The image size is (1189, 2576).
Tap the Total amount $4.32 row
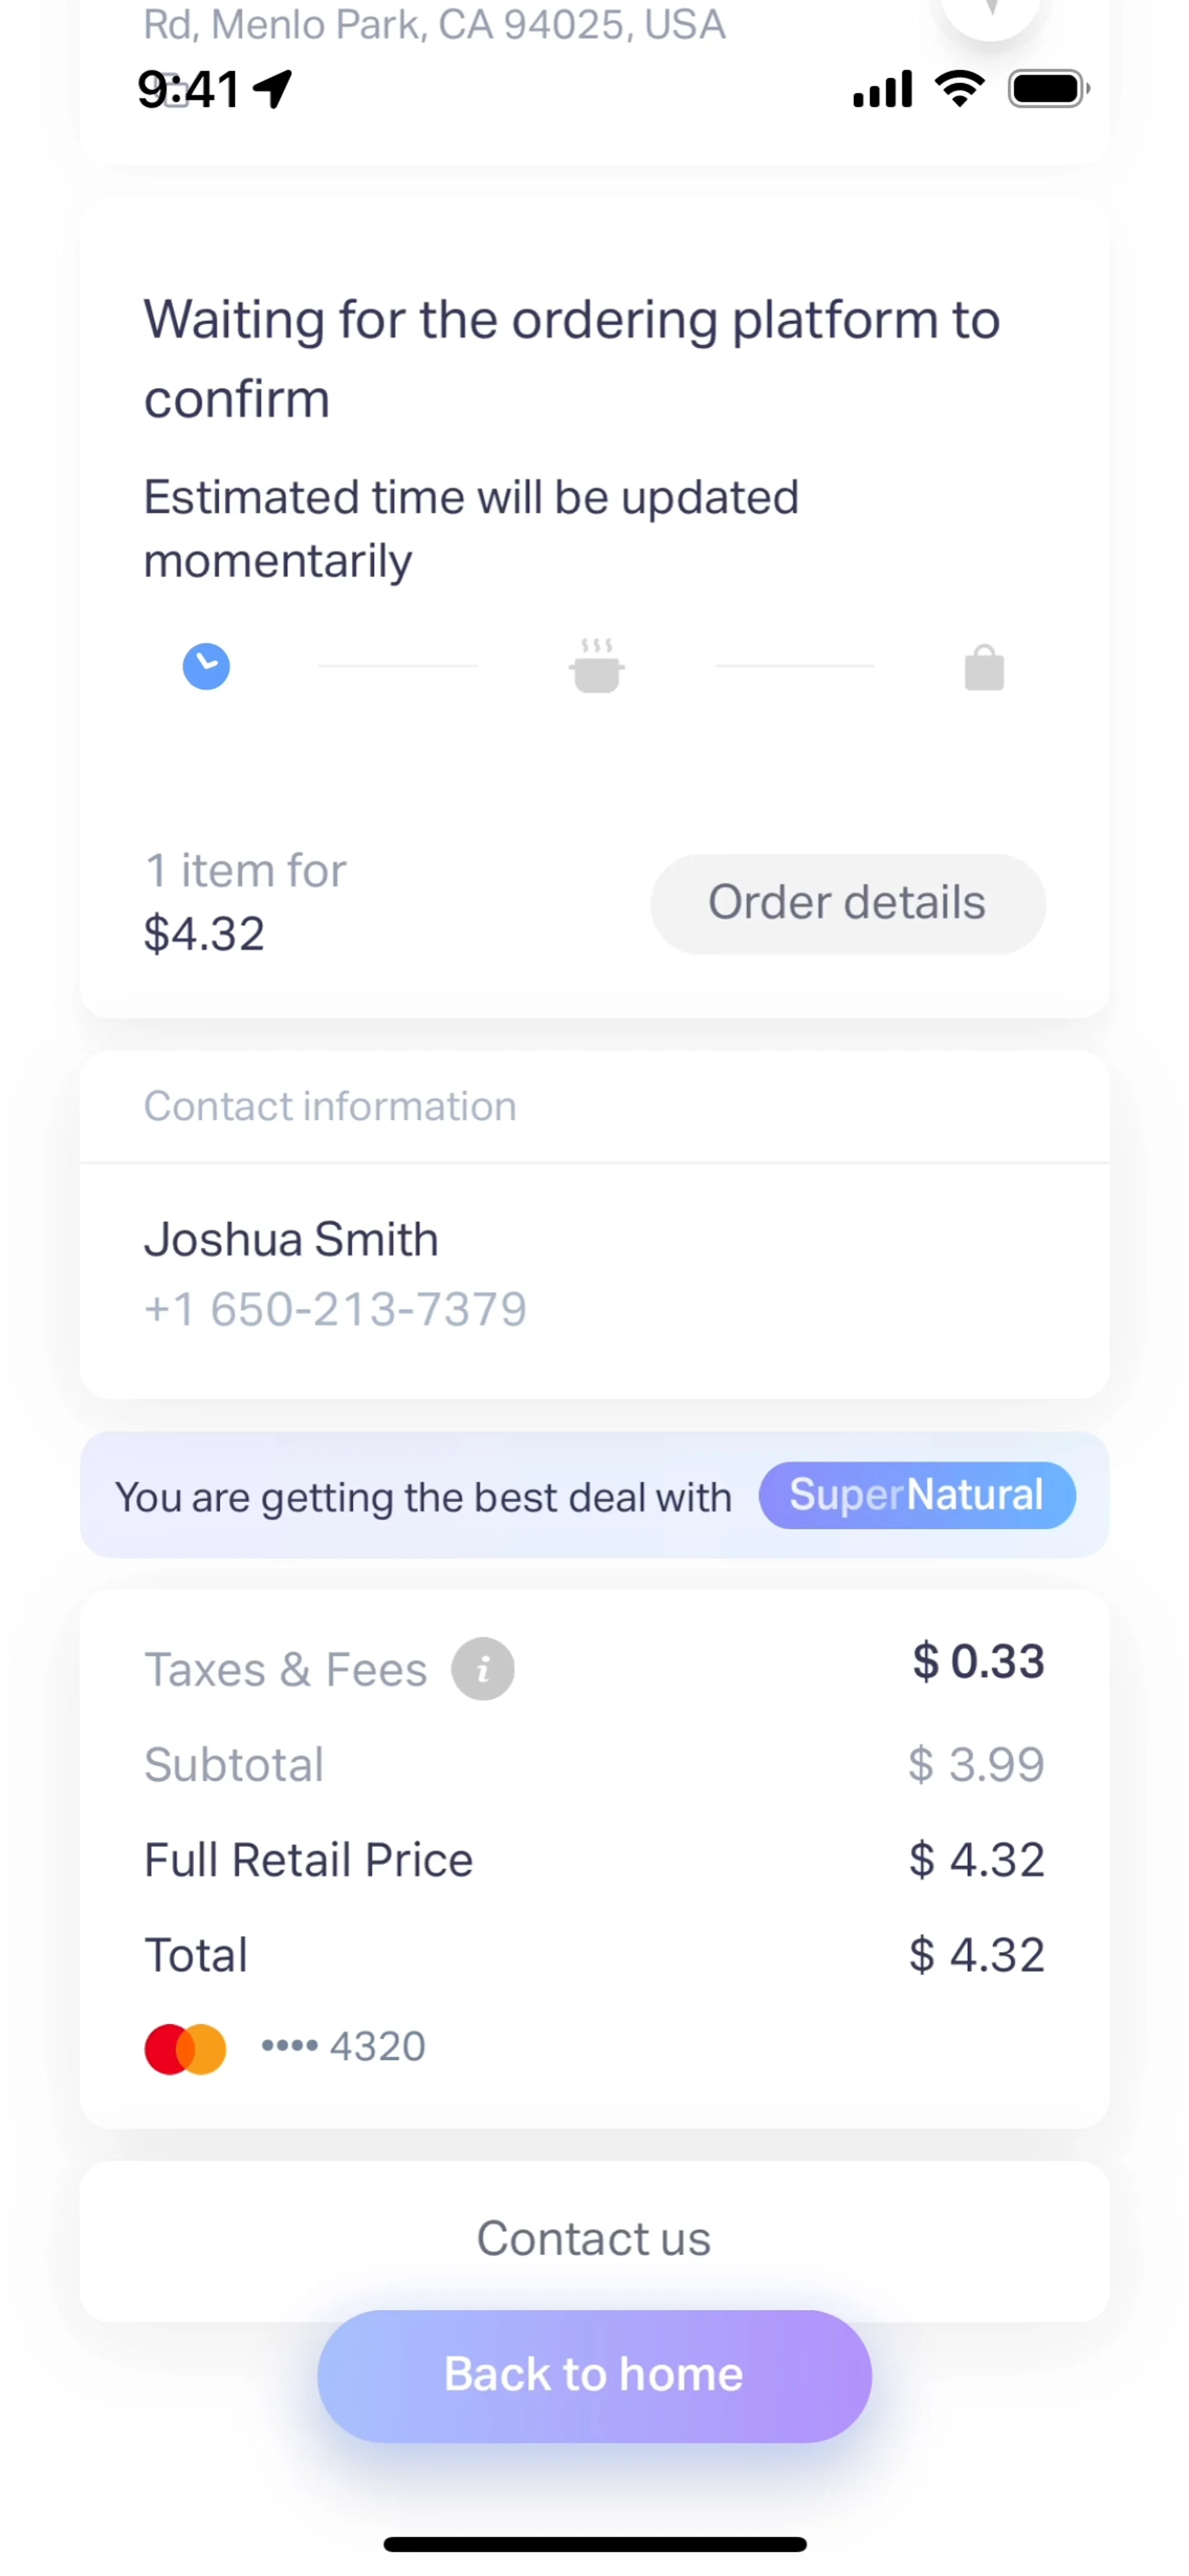pyautogui.click(x=594, y=1955)
